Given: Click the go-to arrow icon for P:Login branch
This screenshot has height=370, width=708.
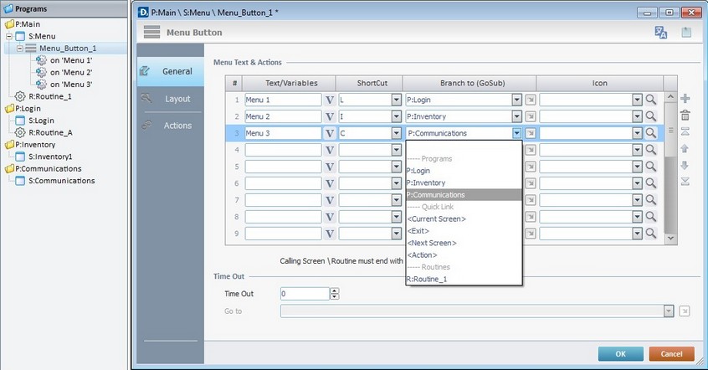Looking at the screenshot, I should [531, 100].
